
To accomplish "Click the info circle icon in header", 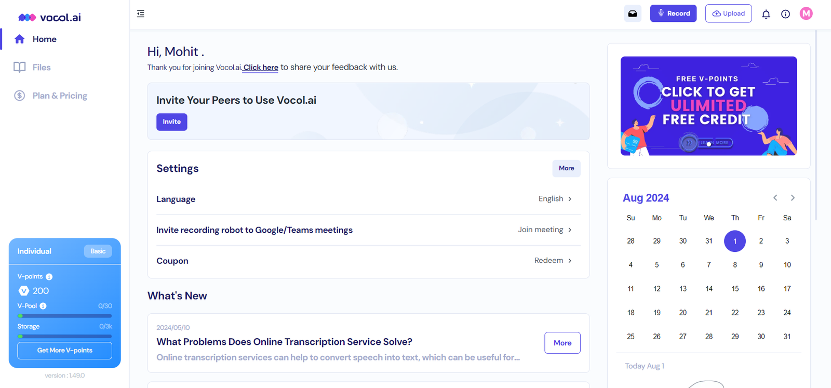I will pyautogui.click(x=785, y=14).
